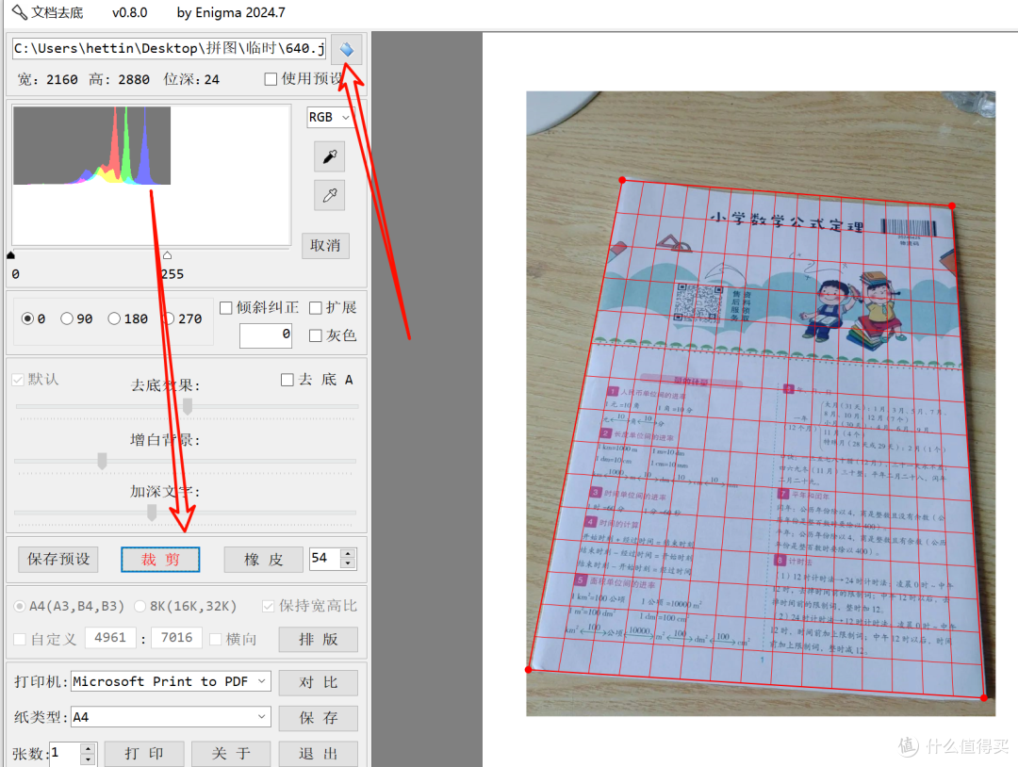This screenshot has height=767, width=1018.
Task: Click the top-right crop corner handle
Action: tap(952, 205)
